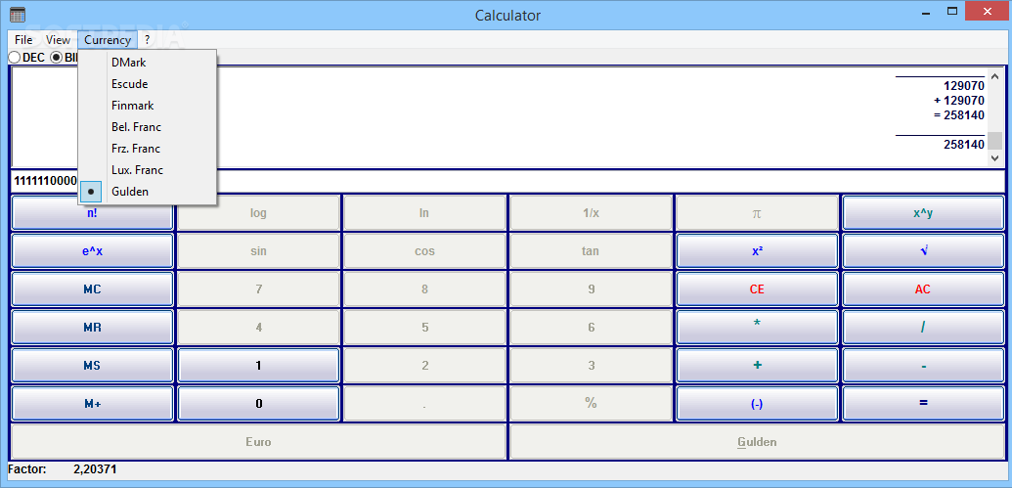Open the File menu
The width and height of the screenshot is (1012, 488).
23,40
